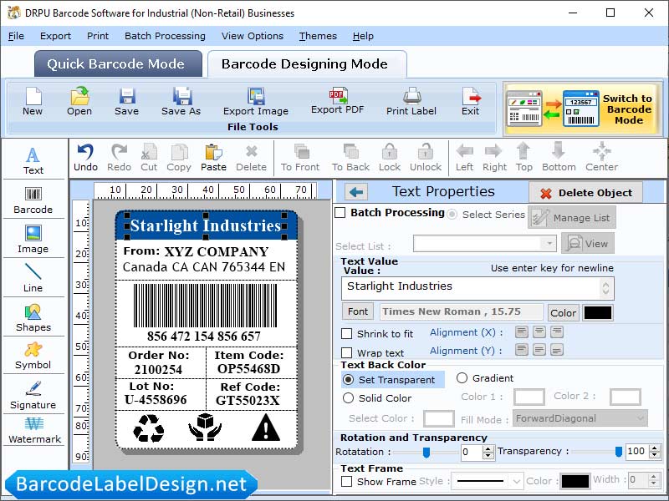Click the black text color swatch
The image size is (669, 501).
[597, 312]
